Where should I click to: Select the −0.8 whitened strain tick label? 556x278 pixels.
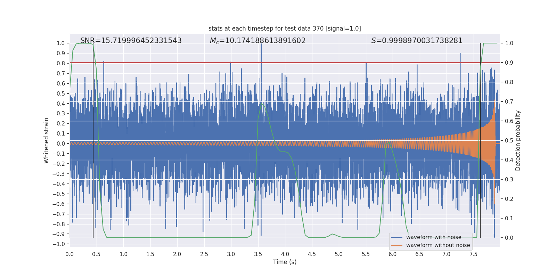pyautogui.click(x=59, y=224)
